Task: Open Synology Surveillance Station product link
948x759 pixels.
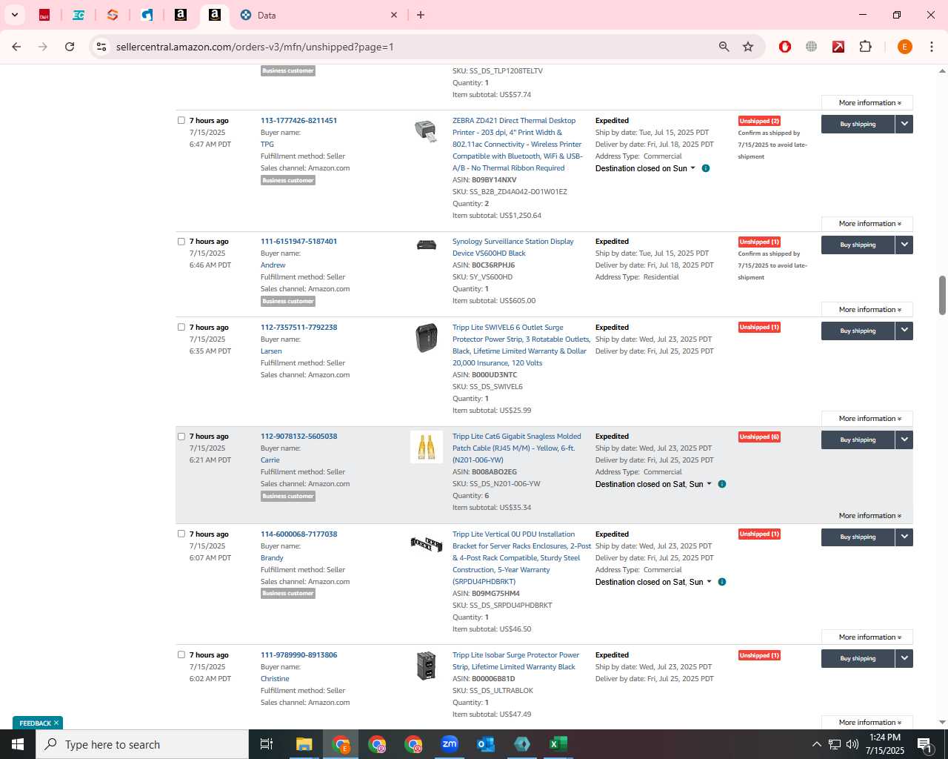Action: click(513, 247)
